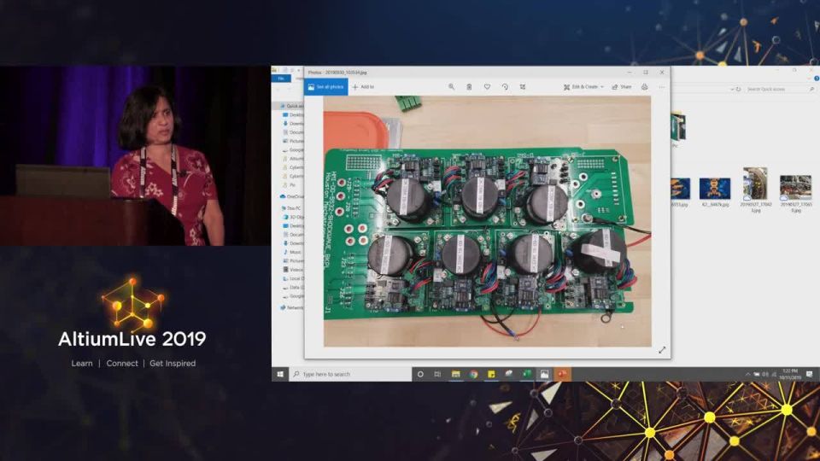The image size is (820, 461).
Task: Open Excel icon on taskbar
Action: (527, 374)
